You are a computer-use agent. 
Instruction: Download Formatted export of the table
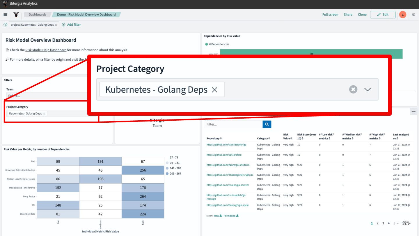(231, 216)
